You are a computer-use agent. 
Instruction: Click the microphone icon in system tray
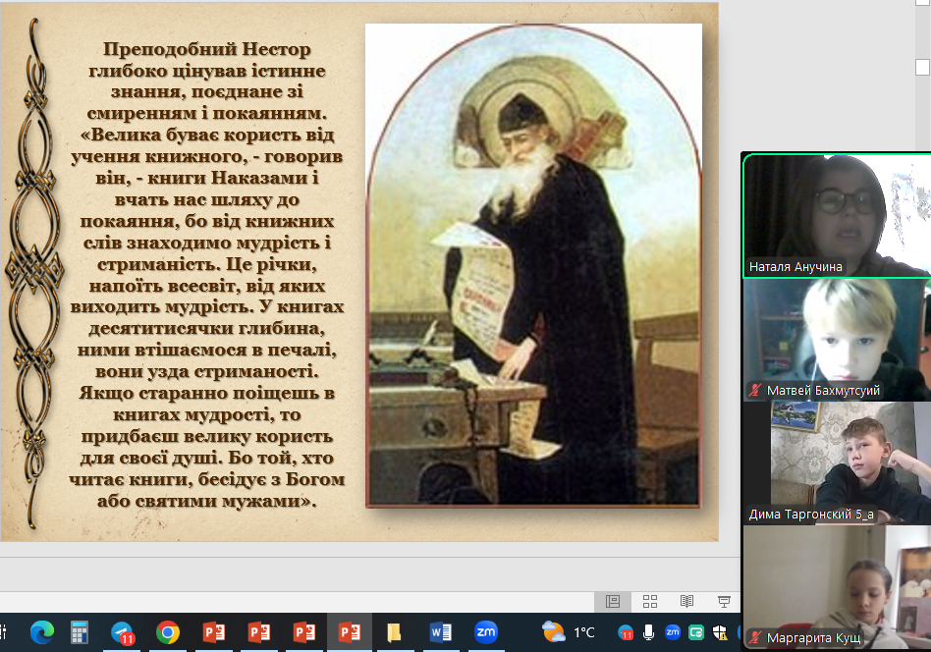(649, 632)
